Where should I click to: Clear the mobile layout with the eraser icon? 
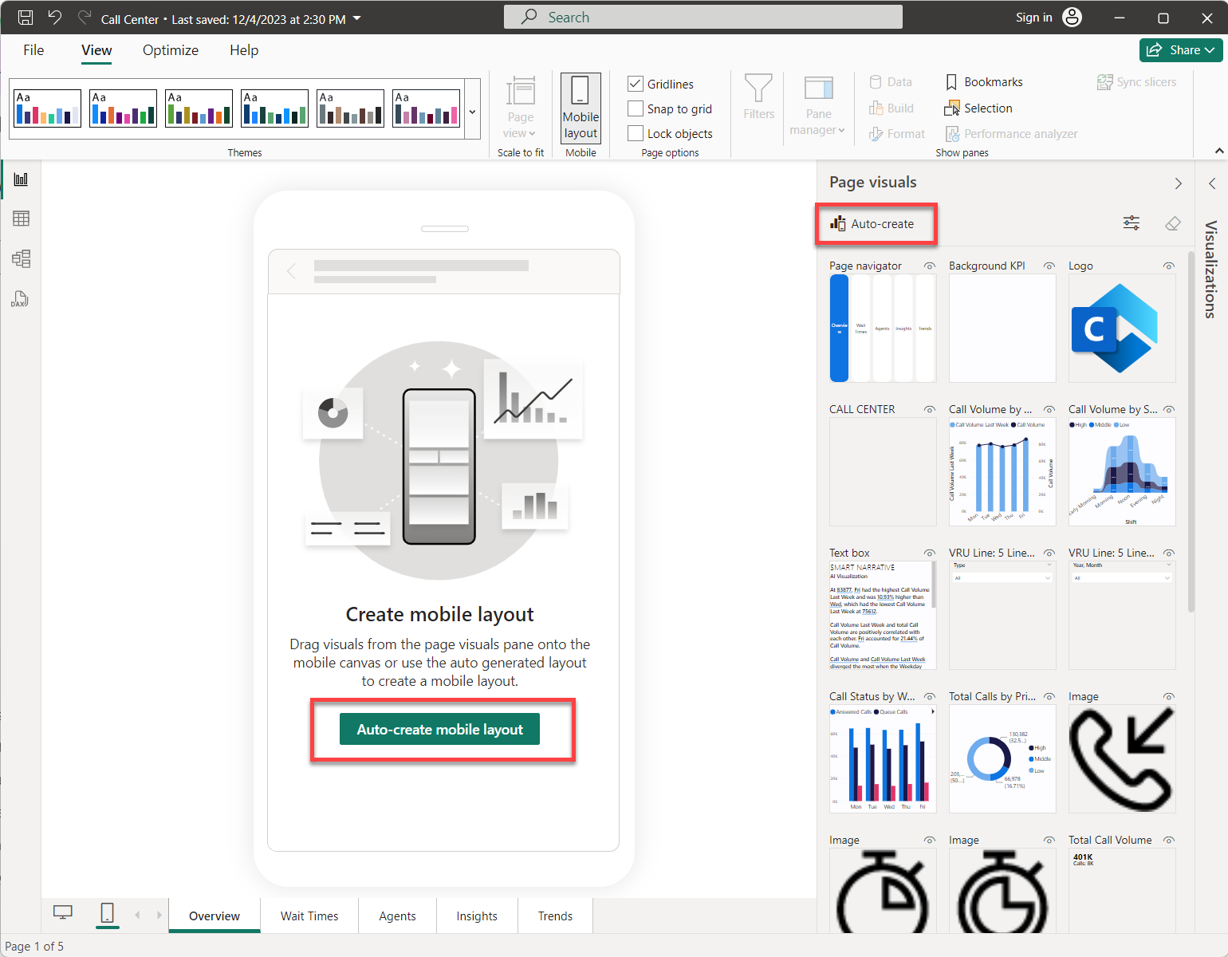(1172, 223)
